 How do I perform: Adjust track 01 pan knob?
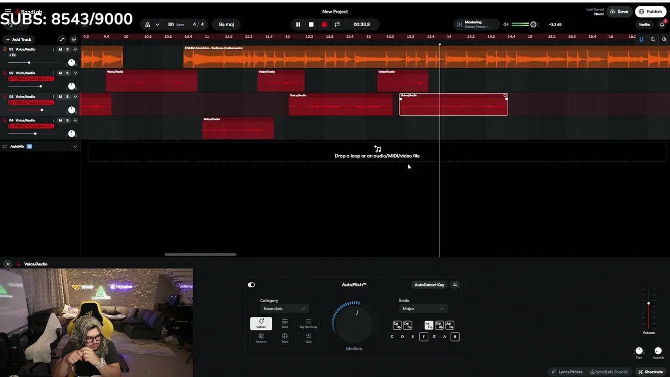[72, 62]
